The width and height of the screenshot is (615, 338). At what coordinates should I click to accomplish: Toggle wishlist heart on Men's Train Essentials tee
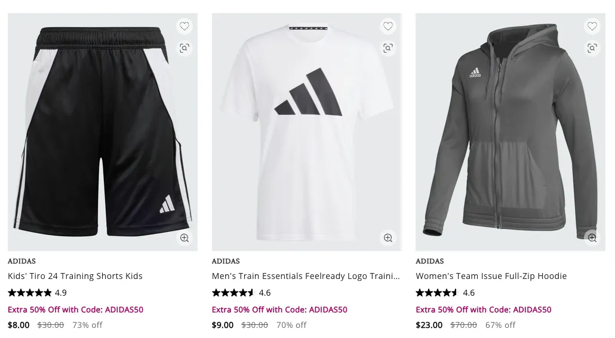coord(388,26)
